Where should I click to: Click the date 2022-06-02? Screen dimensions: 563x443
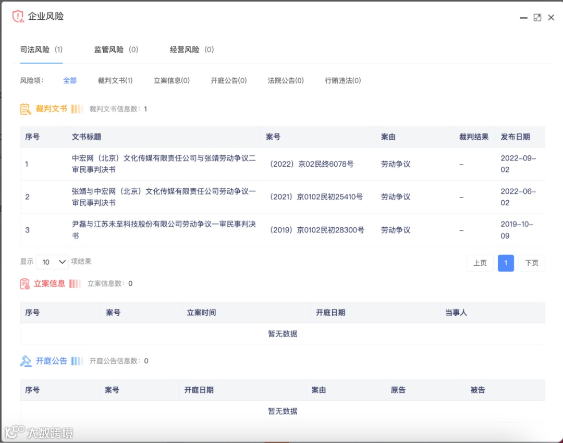click(x=519, y=196)
